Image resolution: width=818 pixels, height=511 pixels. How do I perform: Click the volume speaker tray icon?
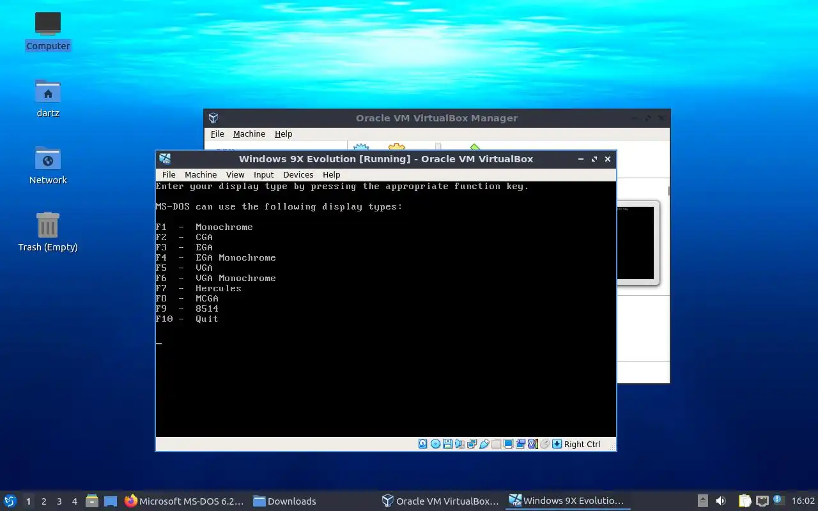pyautogui.click(x=721, y=501)
